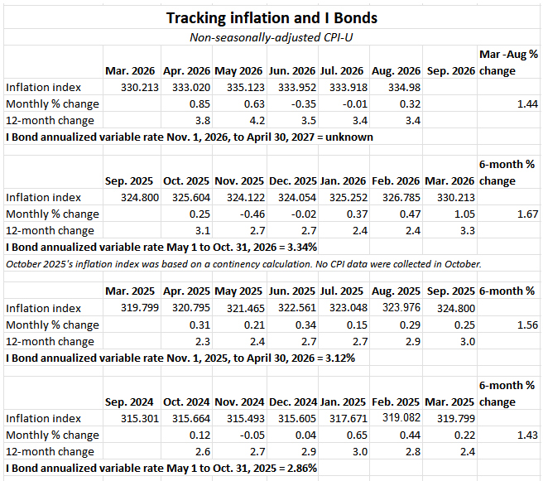Click the Mar. 2026 column header in the top table

130,71
